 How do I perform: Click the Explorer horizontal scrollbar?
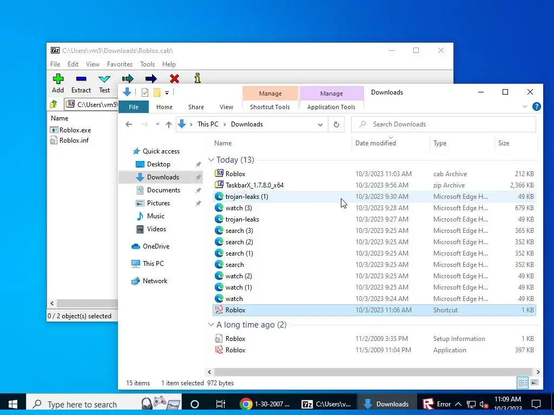[x=373, y=372]
